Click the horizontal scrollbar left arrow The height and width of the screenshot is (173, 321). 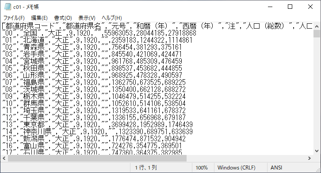(x=4, y=158)
